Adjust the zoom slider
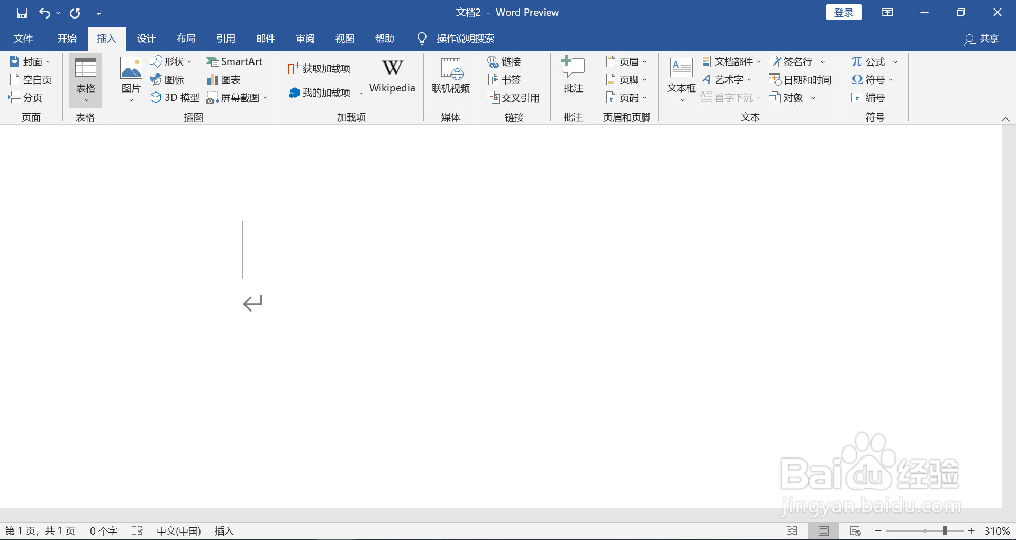 946,530
